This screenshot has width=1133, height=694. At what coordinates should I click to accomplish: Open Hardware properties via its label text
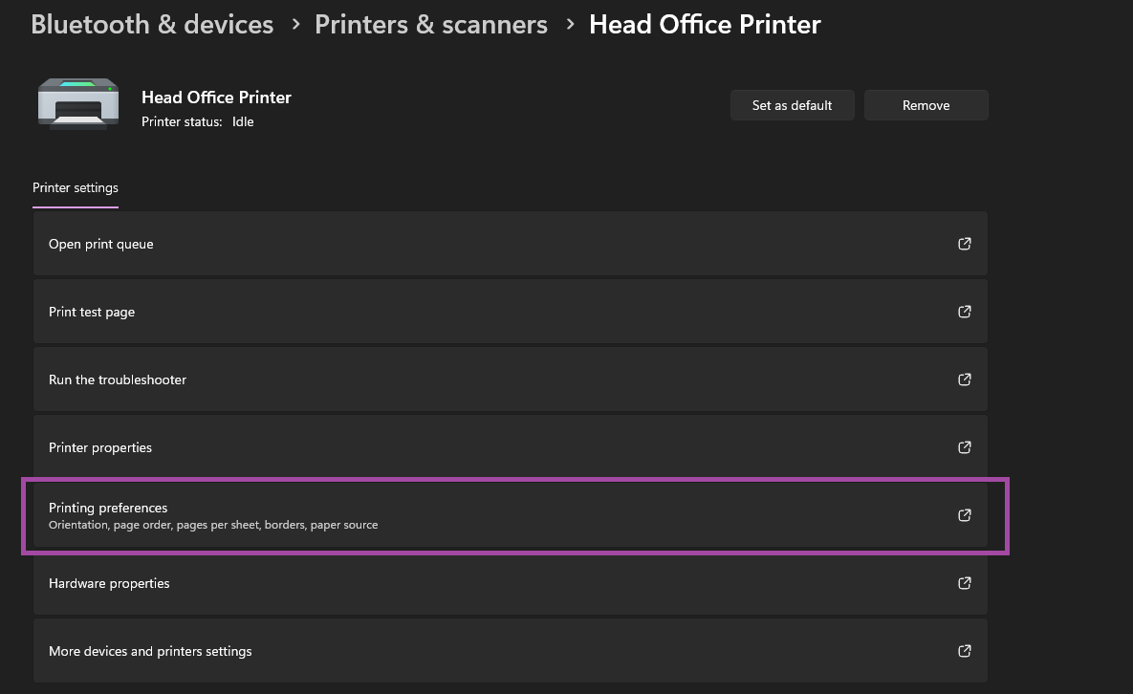pos(109,583)
